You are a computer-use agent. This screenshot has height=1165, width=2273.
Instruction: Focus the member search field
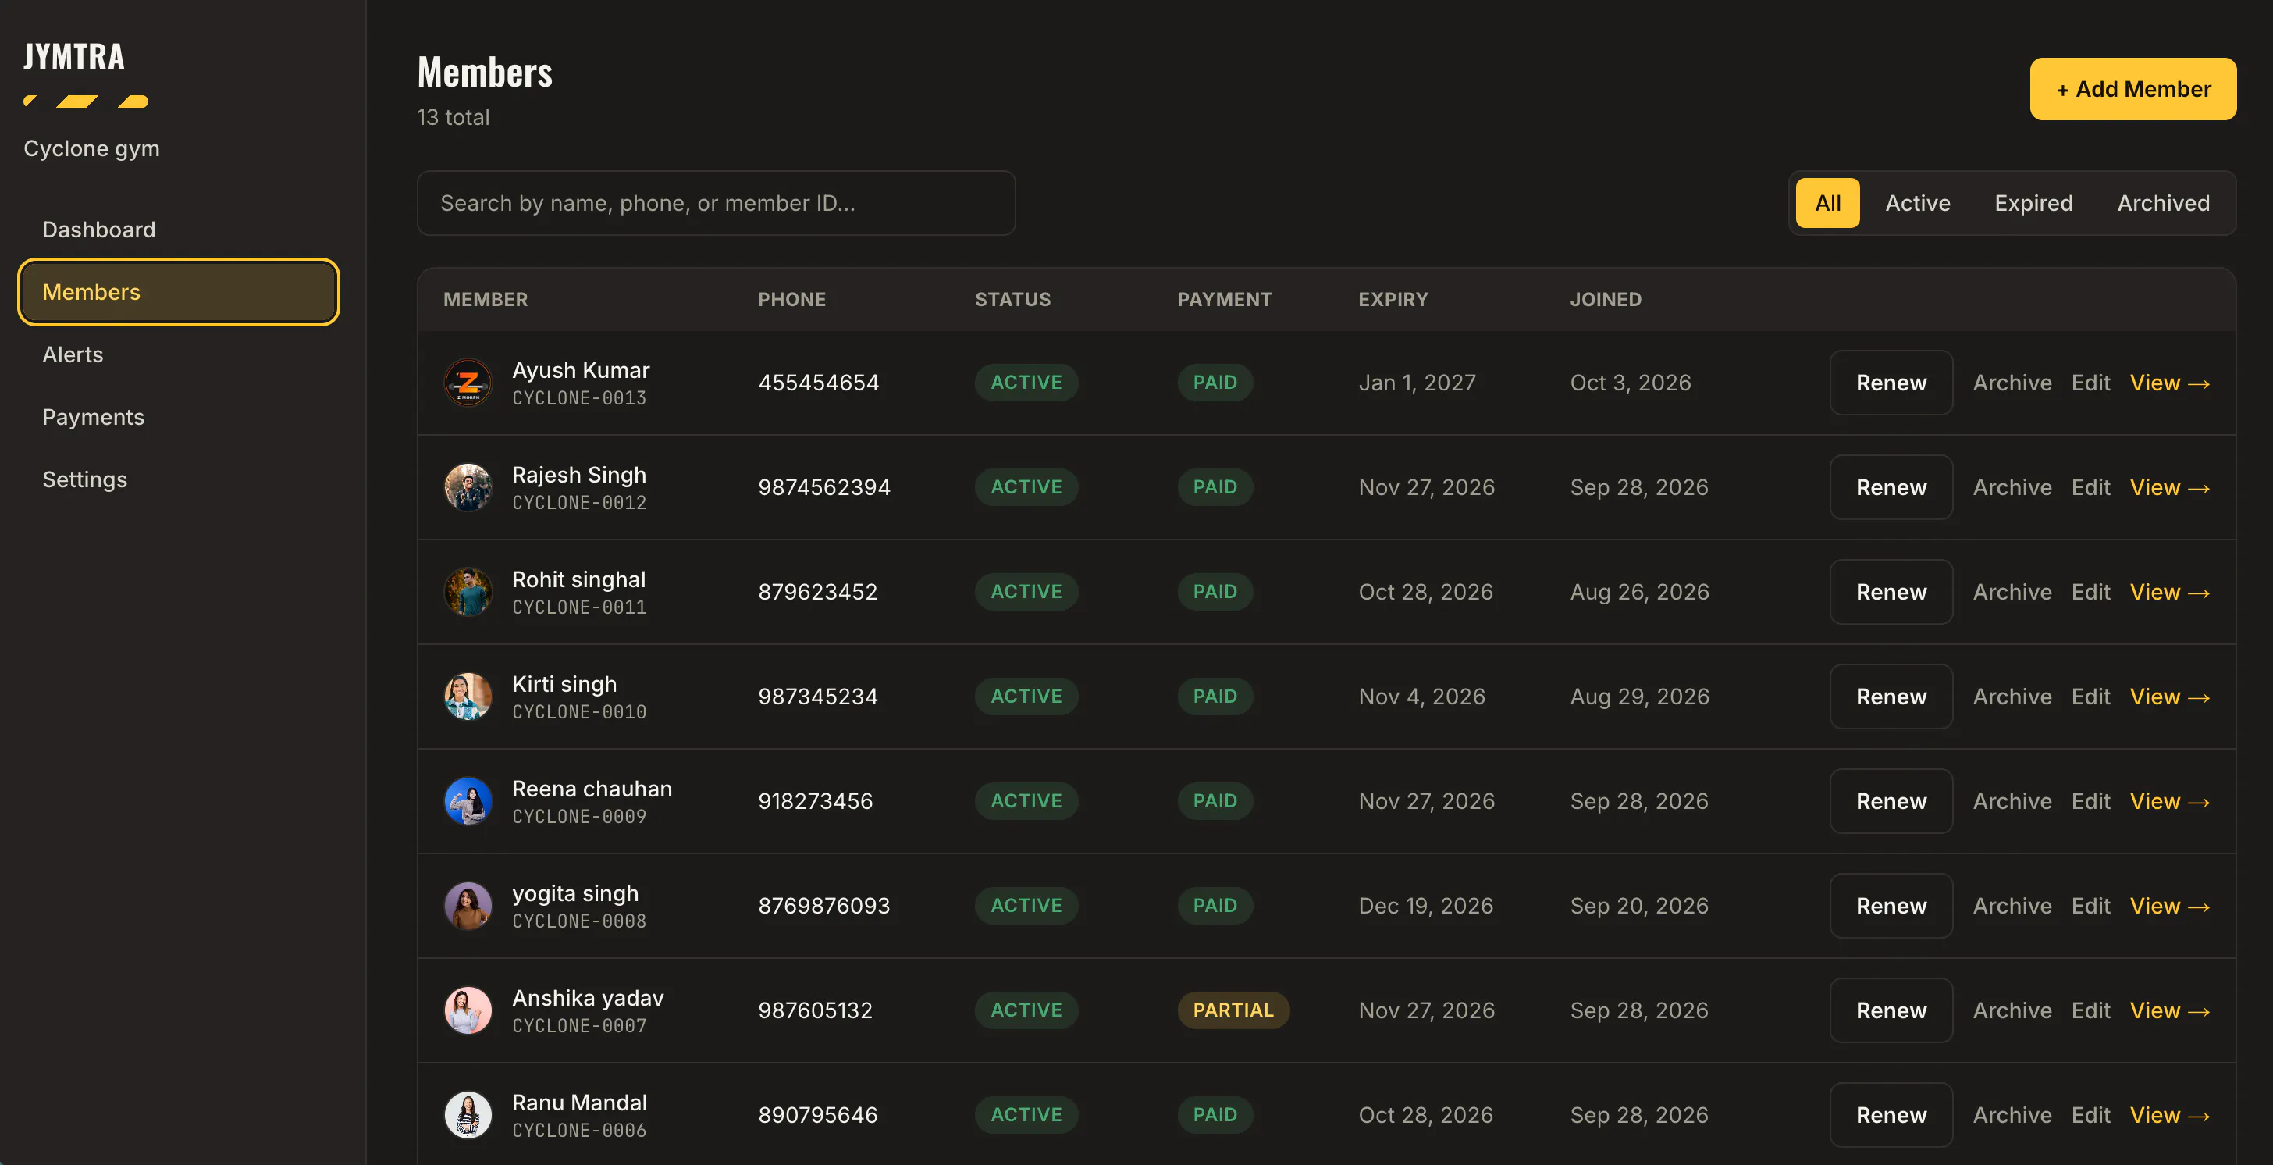click(x=717, y=203)
